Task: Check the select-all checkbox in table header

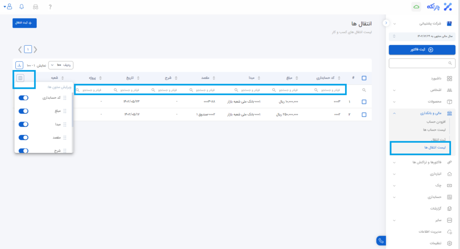Action: [364, 78]
